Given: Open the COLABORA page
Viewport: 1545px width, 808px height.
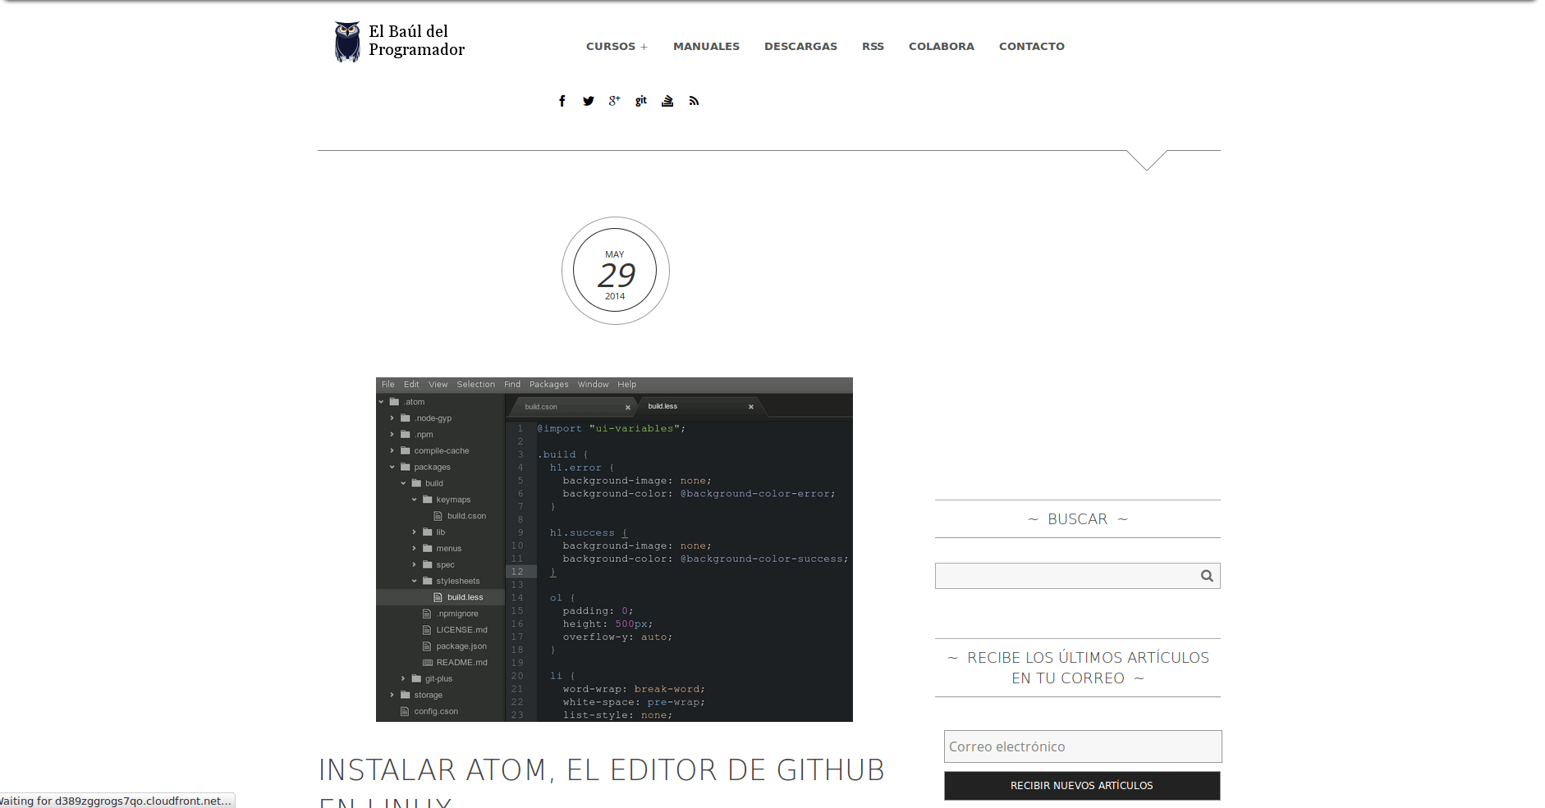Looking at the screenshot, I should pos(941,47).
